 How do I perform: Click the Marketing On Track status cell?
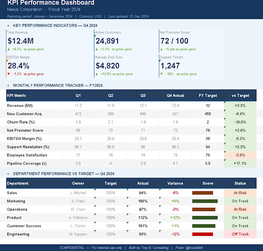click(x=240, y=201)
